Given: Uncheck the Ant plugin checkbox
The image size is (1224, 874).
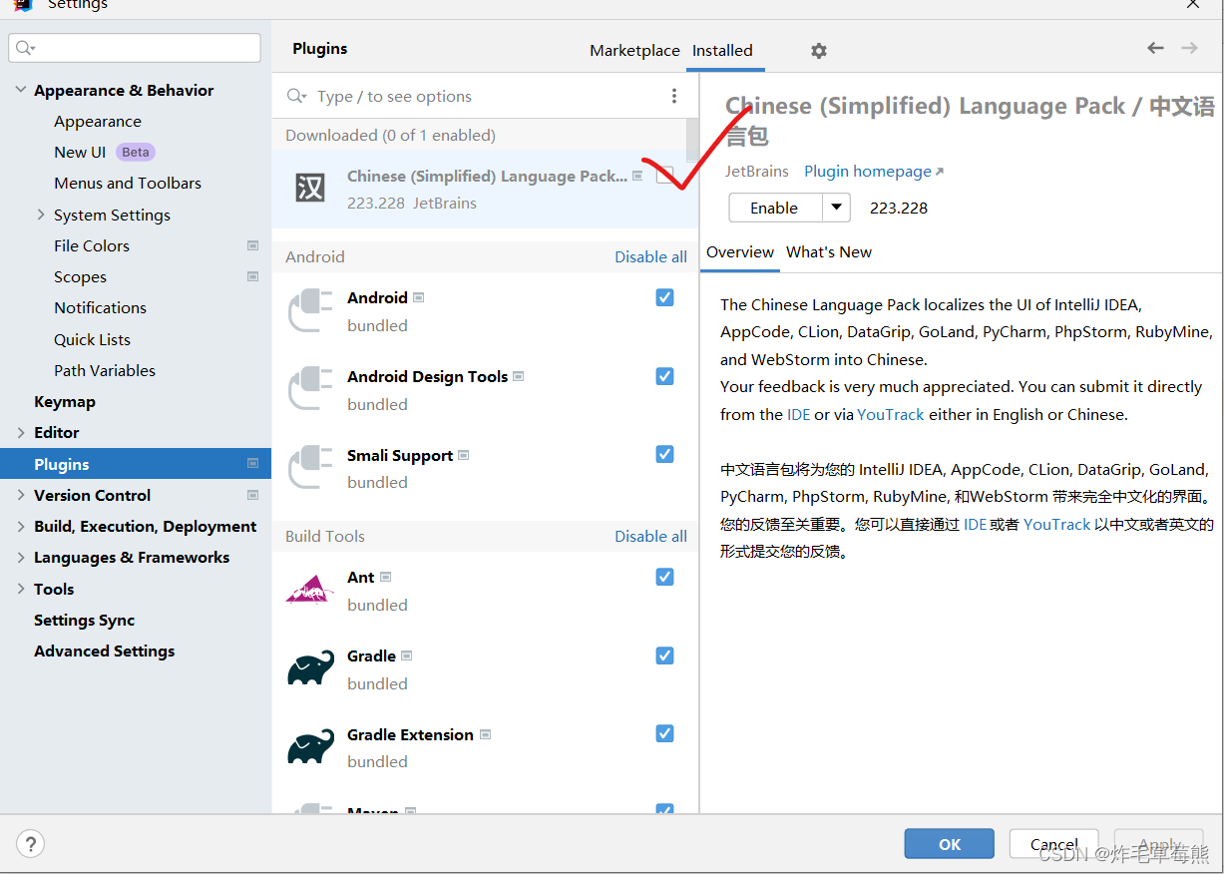Looking at the screenshot, I should coord(665,577).
